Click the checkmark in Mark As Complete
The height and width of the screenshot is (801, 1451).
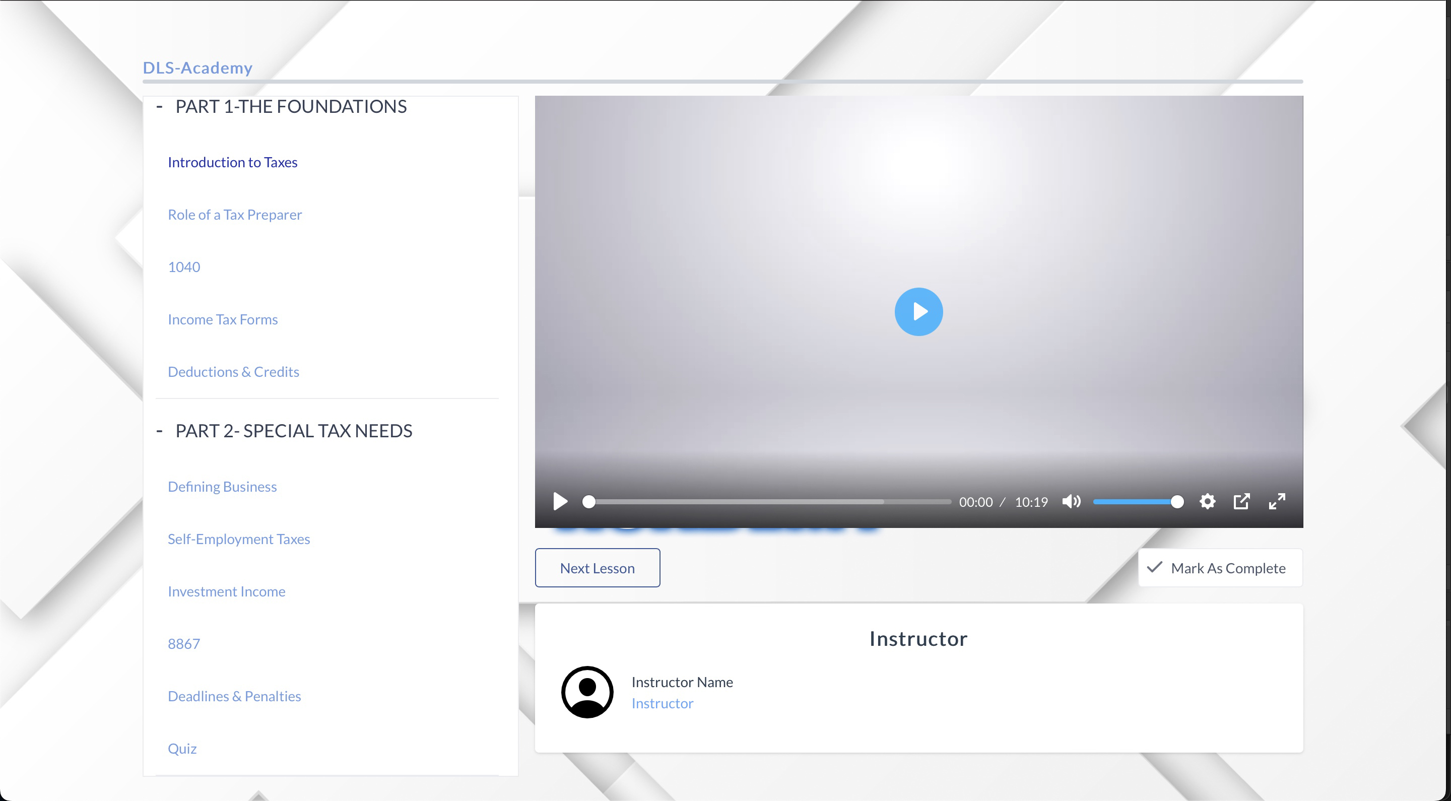1155,567
